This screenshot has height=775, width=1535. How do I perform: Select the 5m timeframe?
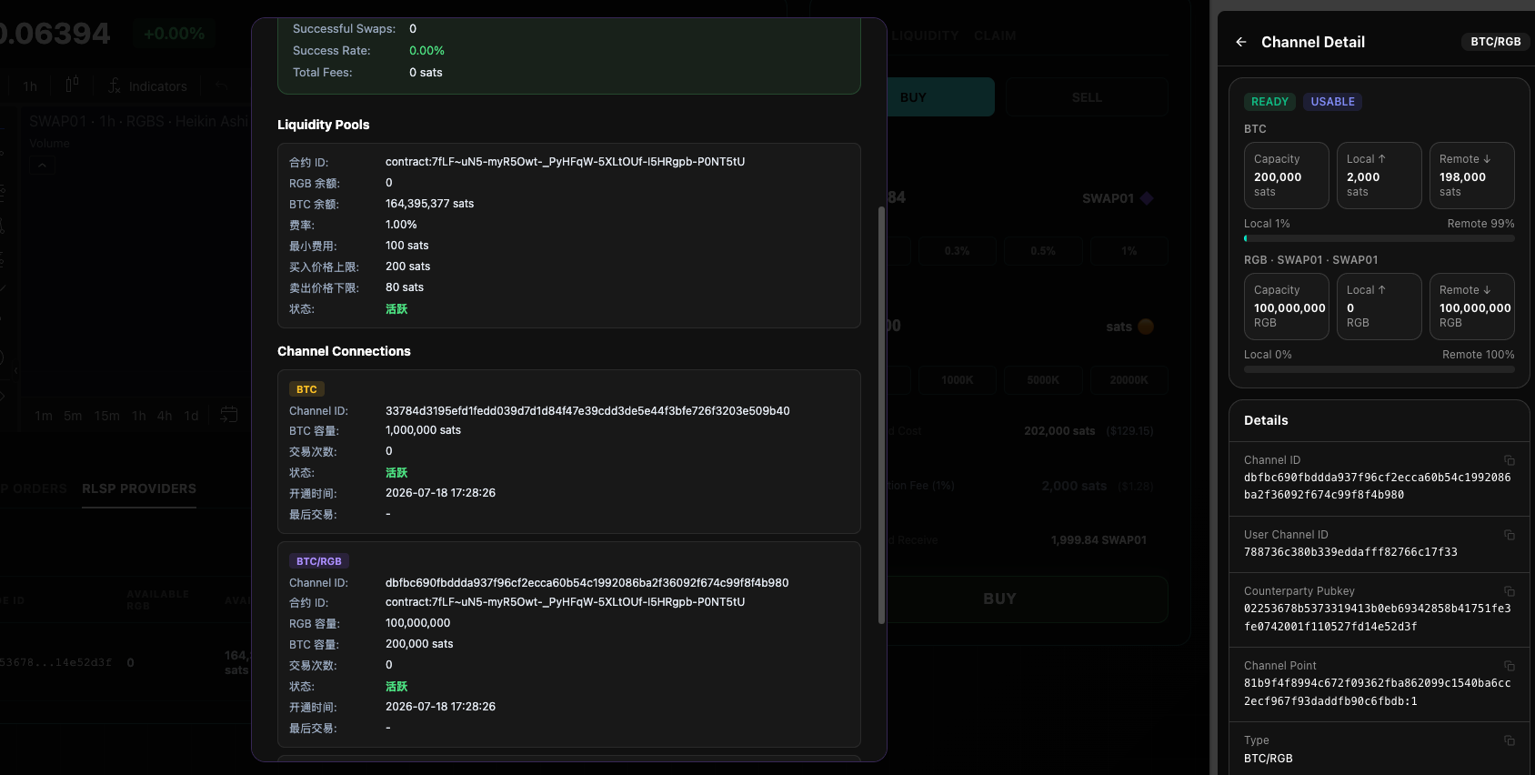(x=73, y=416)
